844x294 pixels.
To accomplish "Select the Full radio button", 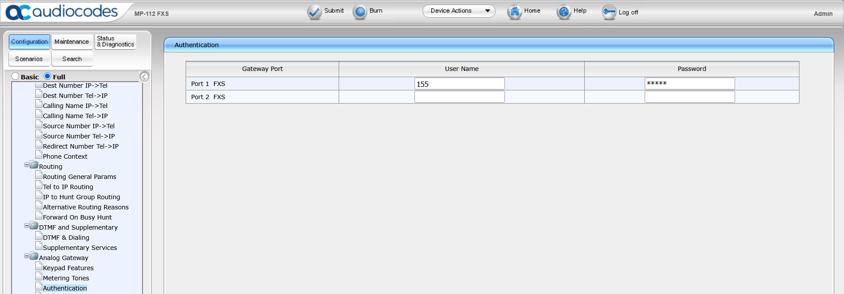I will [x=48, y=76].
